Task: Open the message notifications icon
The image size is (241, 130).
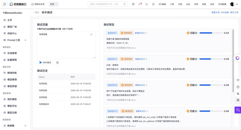Action: (140, 4)
